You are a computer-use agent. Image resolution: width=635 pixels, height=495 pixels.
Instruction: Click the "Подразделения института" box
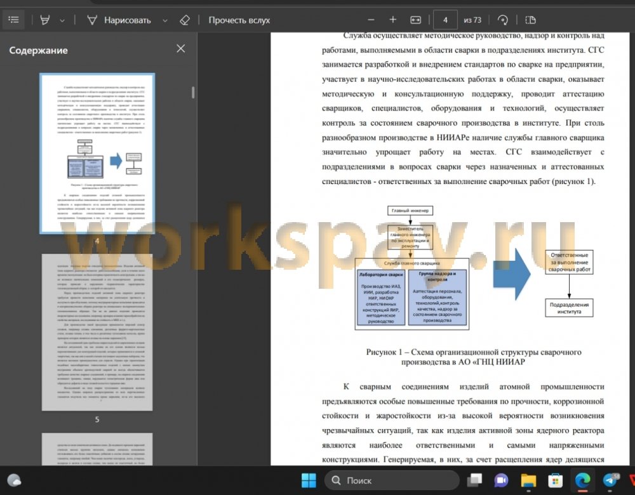[x=569, y=308]
